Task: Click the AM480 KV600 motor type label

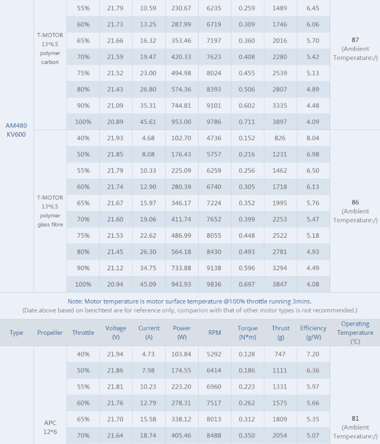Action: click(16, 130)
